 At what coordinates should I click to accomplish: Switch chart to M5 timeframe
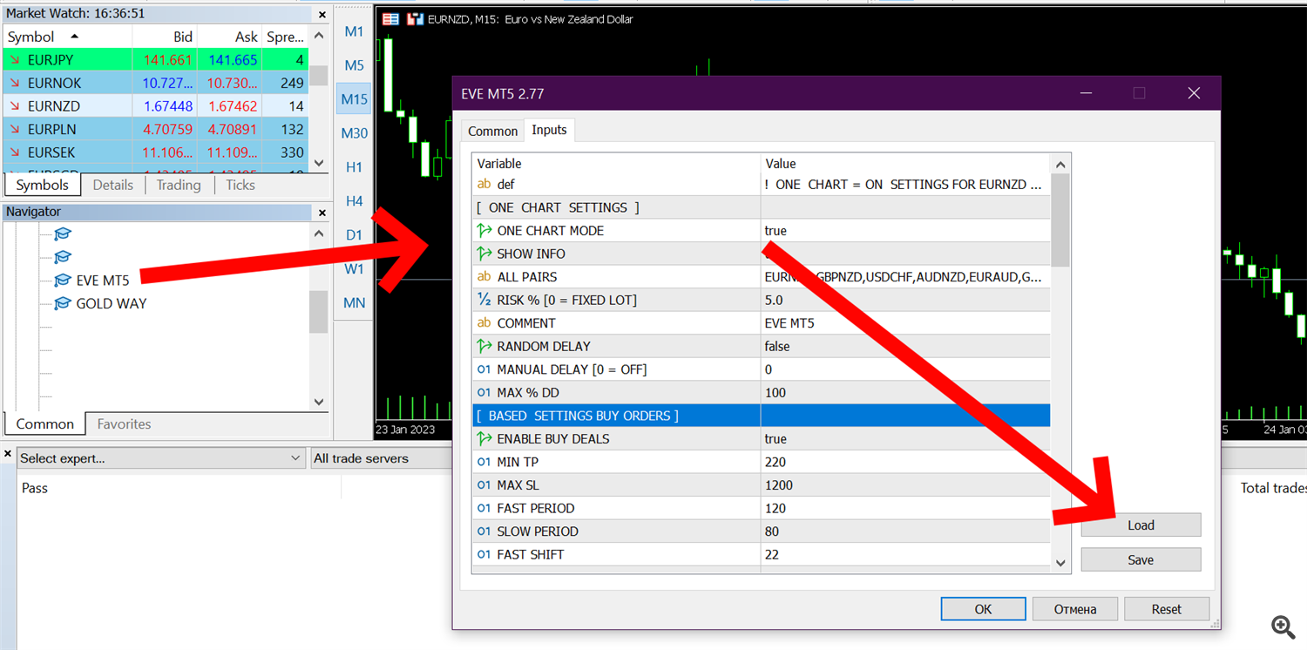click(354, 65)
